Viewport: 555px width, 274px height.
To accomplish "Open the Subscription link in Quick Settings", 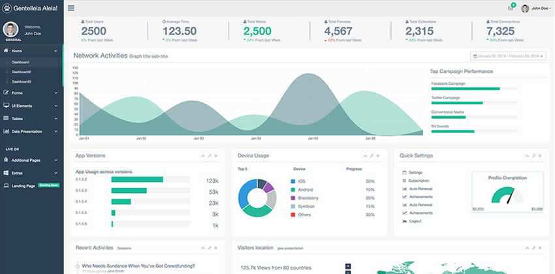I will (x=419, y=180).
